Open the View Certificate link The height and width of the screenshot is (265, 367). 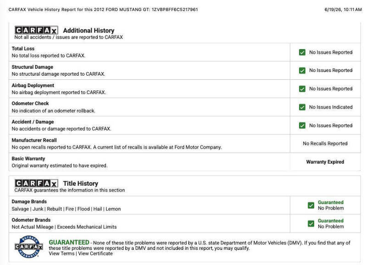coord(95,254)
